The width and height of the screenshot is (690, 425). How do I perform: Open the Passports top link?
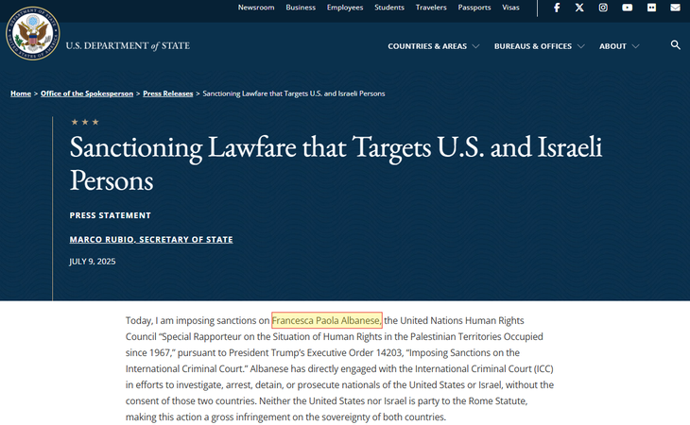pyautogui.click(x=474, y=8)
